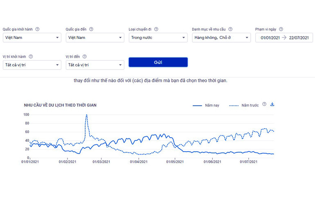Click help icon beside Phạm vi ngày
315x197 pixels.
281,29
